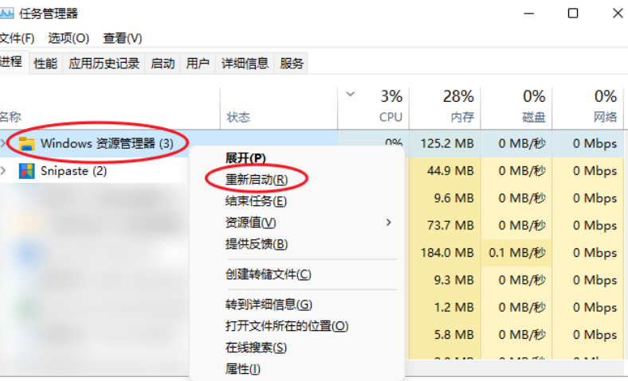Viewport: 628px width, 381px height.
Task: Select the Snipaste (2) process row
Action: 94,171
